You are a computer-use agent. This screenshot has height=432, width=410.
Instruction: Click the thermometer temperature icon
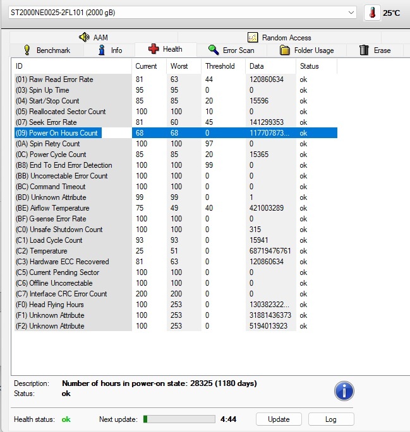tap(372, 13)
